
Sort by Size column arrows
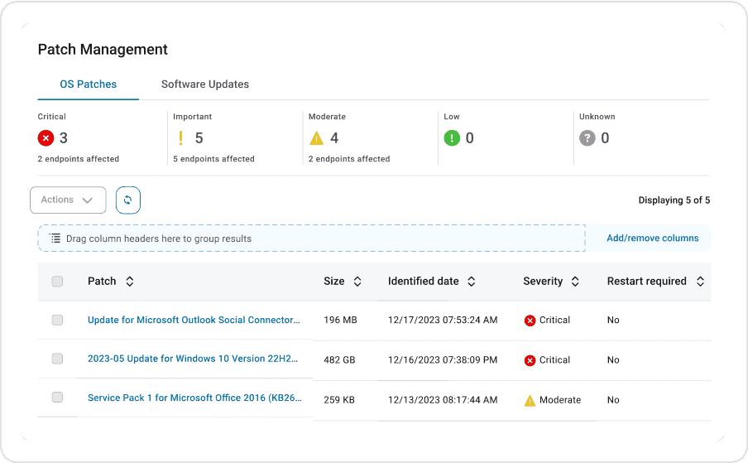pyautogui.click(x=357, y=282)
